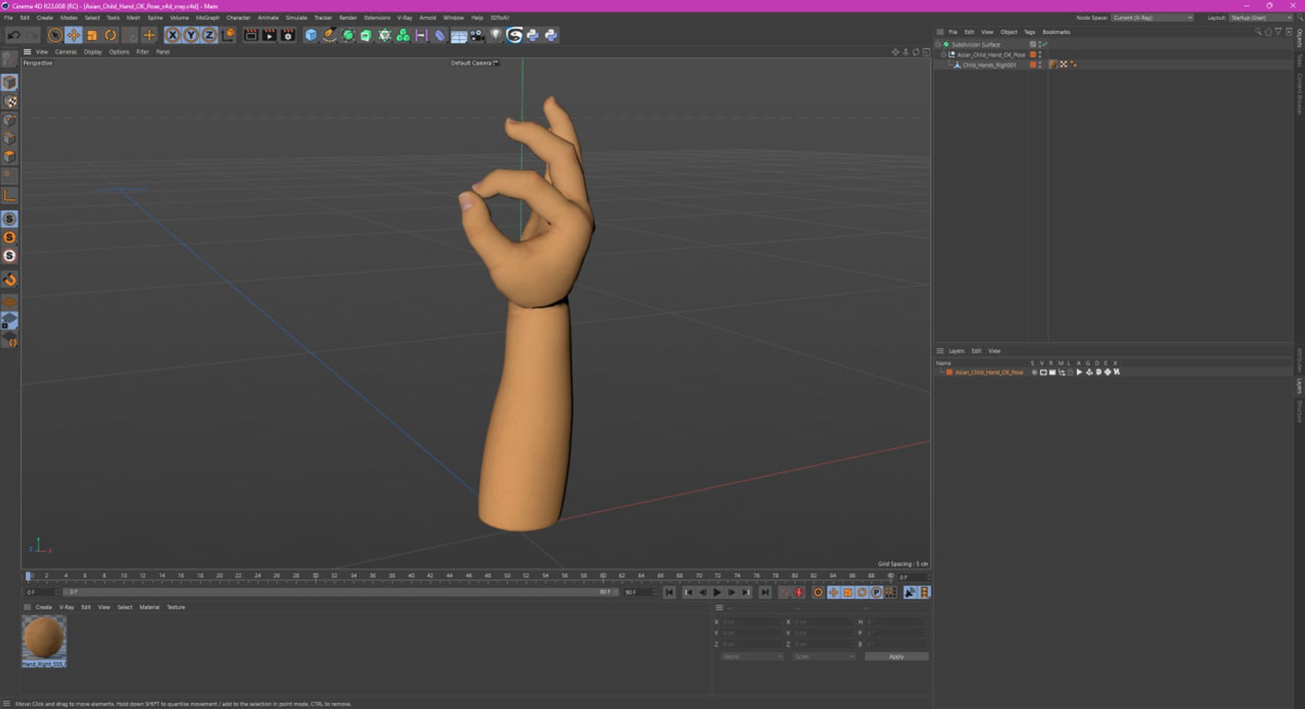Add a Floor environment object
Viewport: 1305px width, 709px height.
click(x=459, y=35)
